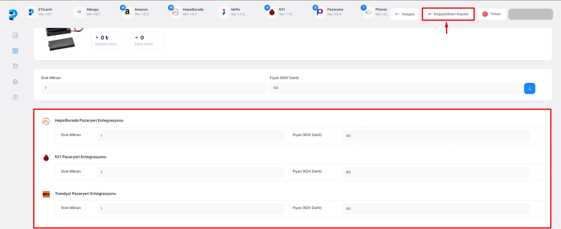Open the help question mark icon
The width and height of the screenshot is (561, 229).
tap(15, 97)
